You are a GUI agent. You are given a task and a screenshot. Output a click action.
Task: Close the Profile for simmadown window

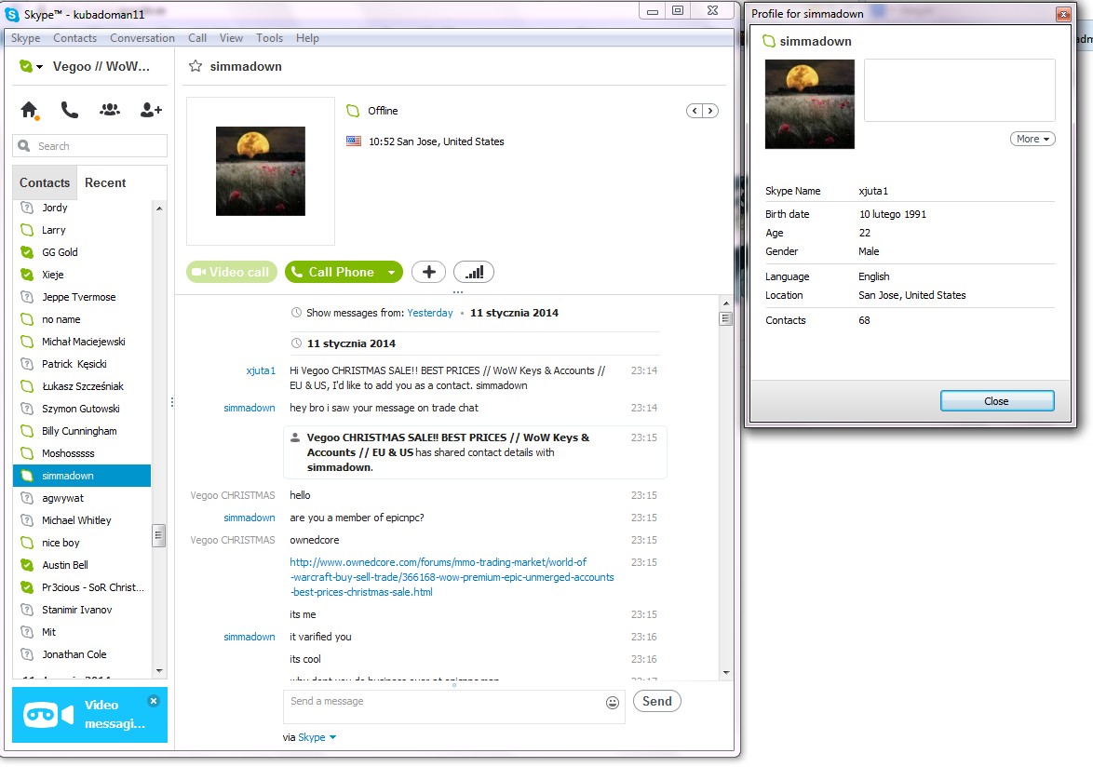pos(1063,14)
